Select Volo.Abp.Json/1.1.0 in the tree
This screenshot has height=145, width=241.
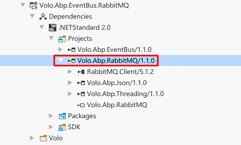[117, 83]
